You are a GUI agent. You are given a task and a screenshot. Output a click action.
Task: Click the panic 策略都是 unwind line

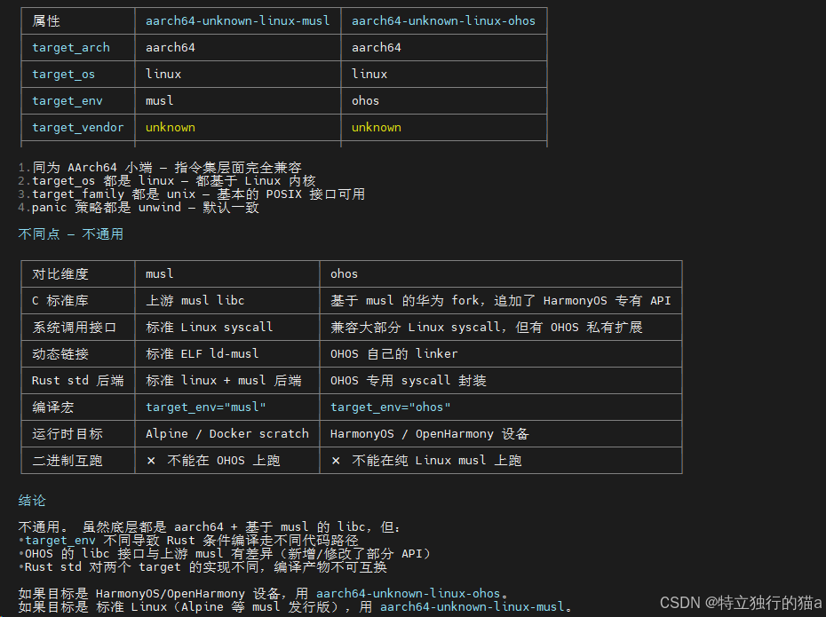click(x=139, y=208)
